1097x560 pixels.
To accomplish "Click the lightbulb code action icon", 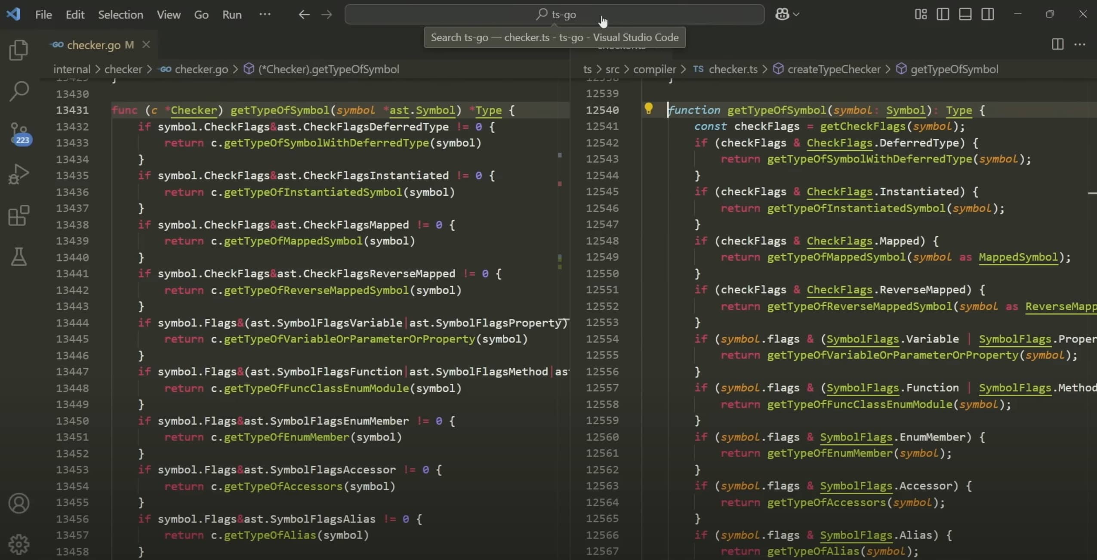I will (x=648, y=108).
